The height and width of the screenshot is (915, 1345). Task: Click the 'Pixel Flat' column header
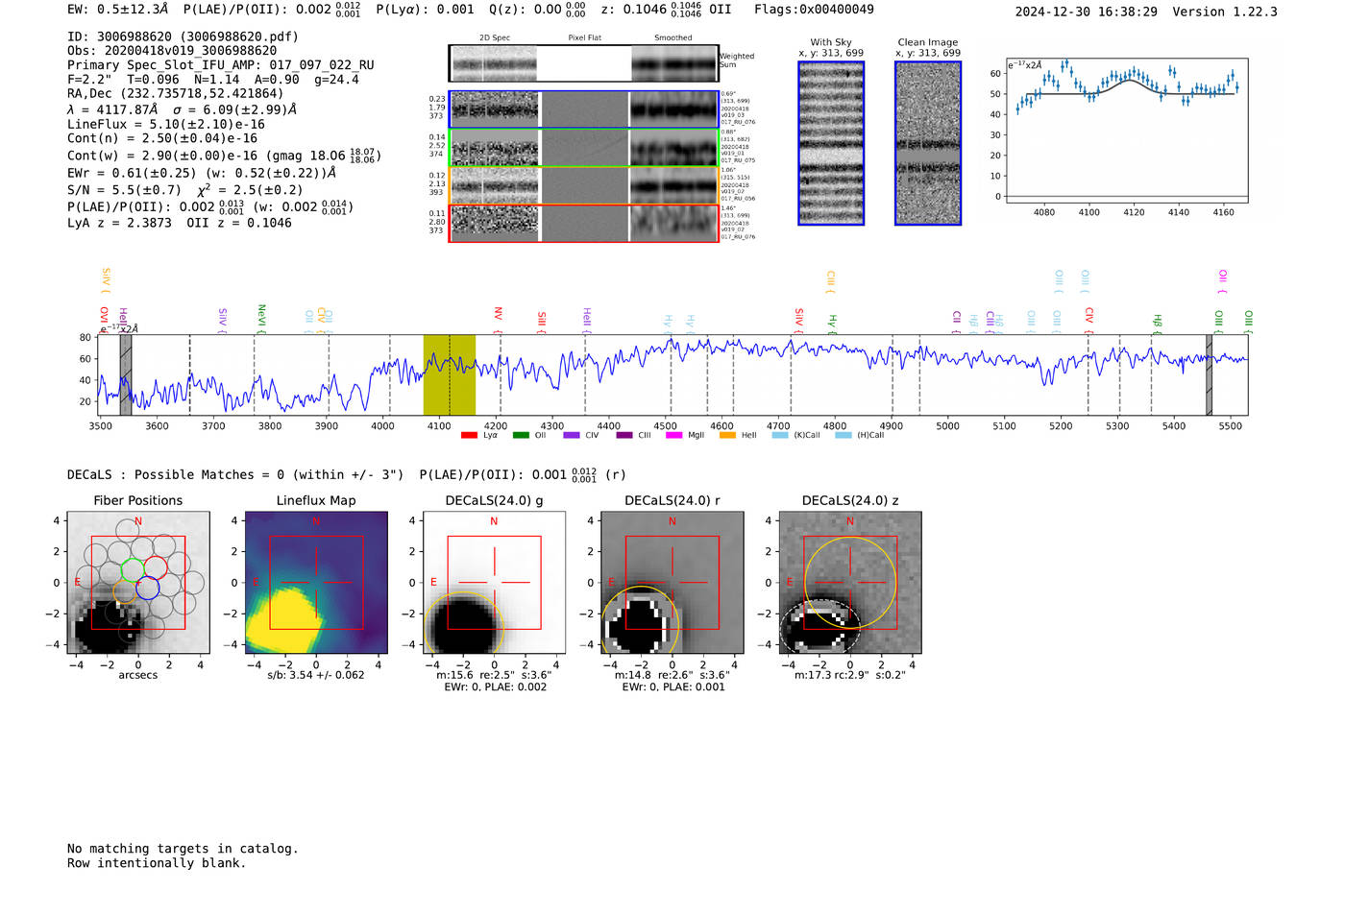click(584, 37)
